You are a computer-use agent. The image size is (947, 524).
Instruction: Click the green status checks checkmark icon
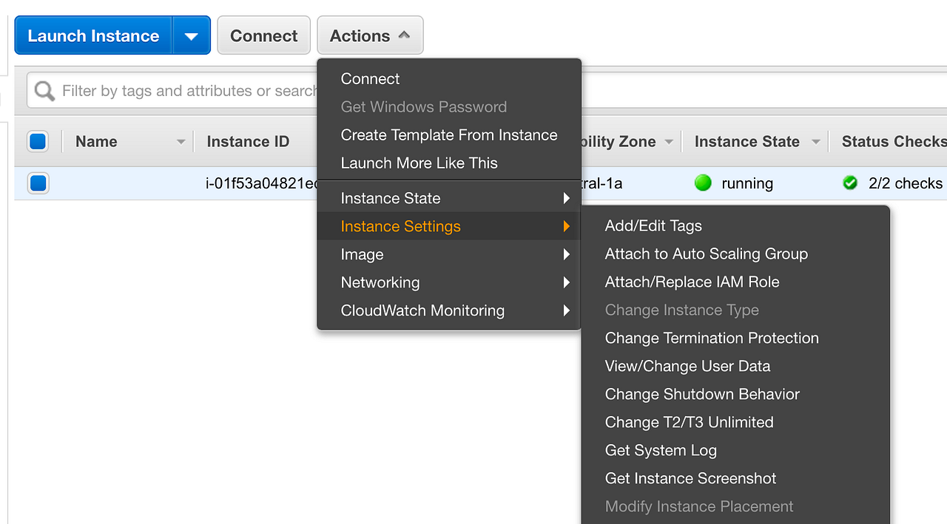(850, 183)
